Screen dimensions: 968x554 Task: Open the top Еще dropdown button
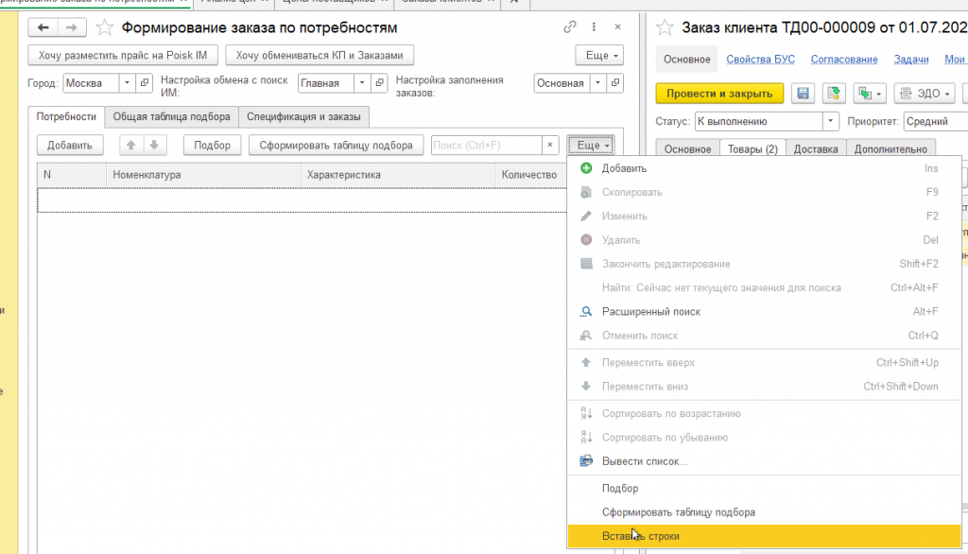click(x=599, y=55)
